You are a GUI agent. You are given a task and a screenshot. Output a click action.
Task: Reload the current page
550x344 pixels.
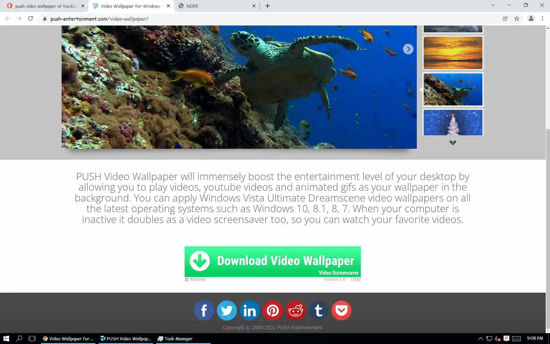pos(31,19)
